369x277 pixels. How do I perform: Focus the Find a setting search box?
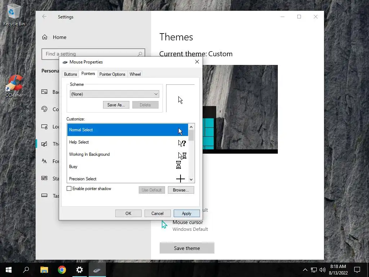(x=93, y=54)
